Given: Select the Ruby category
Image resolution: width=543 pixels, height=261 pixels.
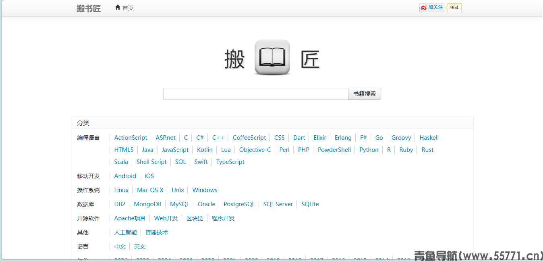Looking at the screenshot, I should tap(406, 150).
